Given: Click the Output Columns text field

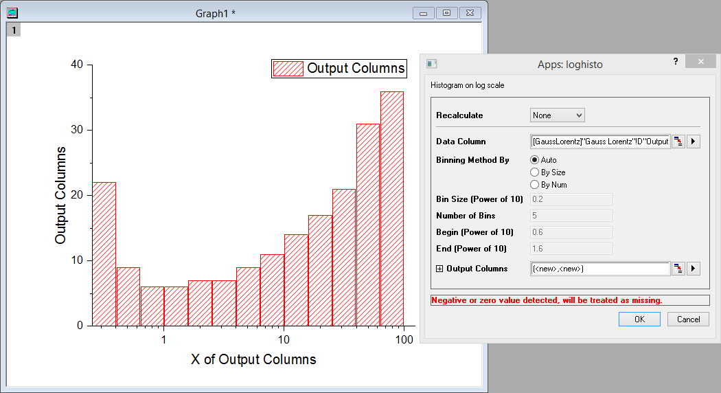Looking at the screenshot, I should 600,269.
